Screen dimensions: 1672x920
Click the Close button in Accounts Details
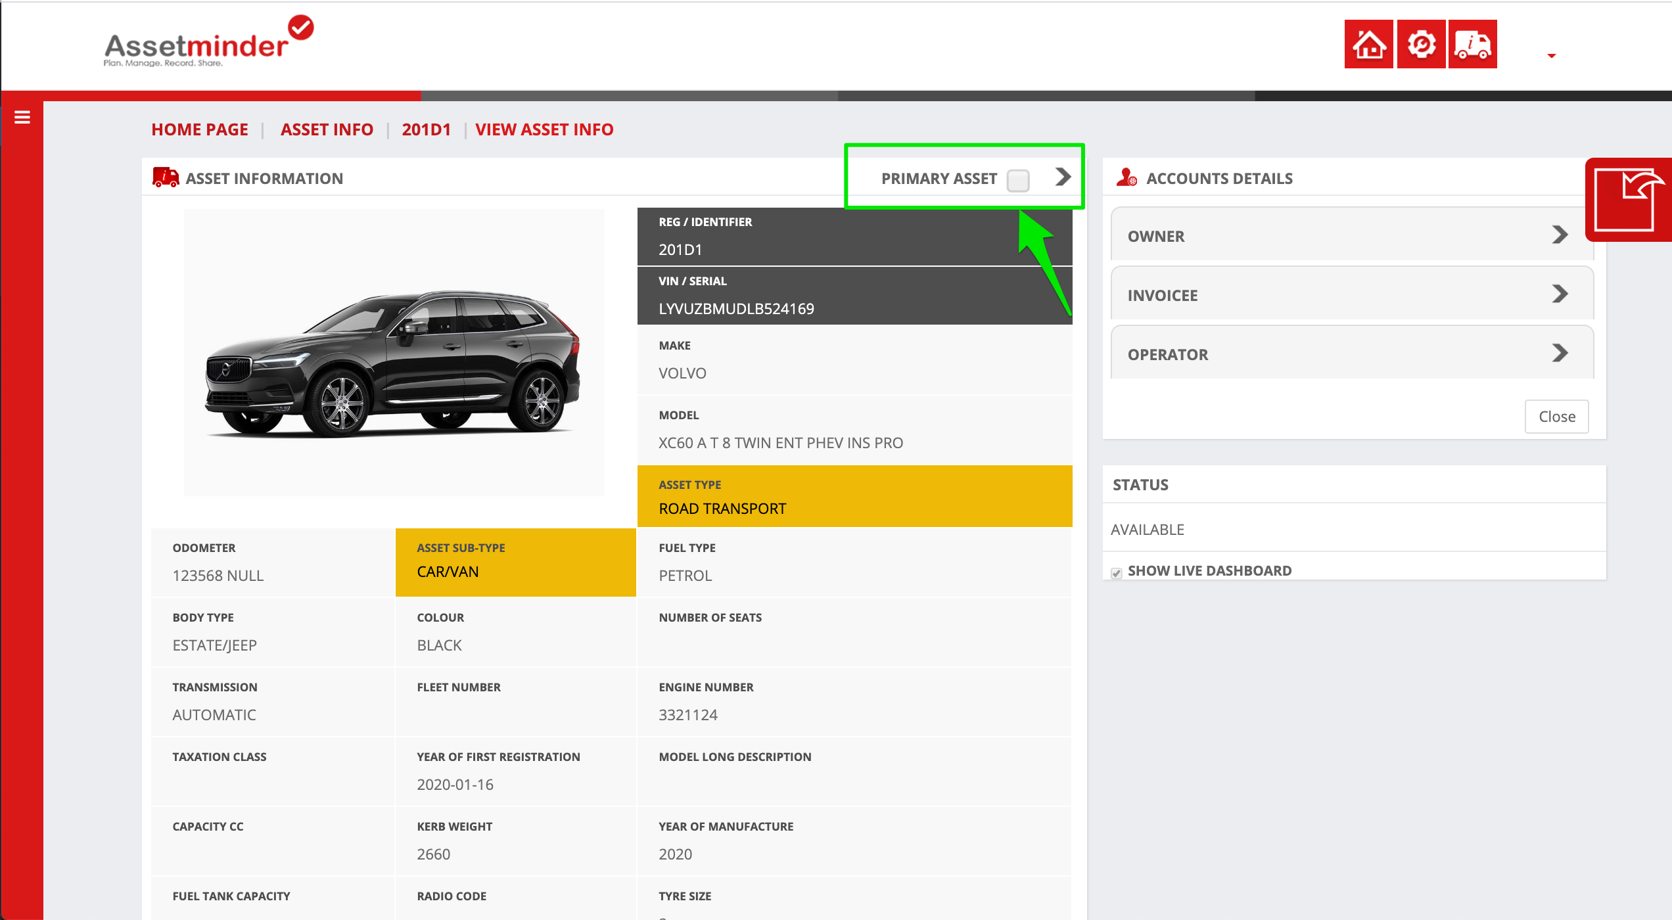(x=1556, y=417)
